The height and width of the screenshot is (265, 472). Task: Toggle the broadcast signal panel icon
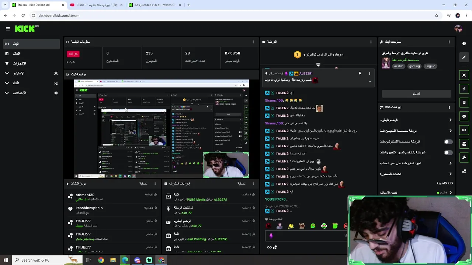[464, 130]
